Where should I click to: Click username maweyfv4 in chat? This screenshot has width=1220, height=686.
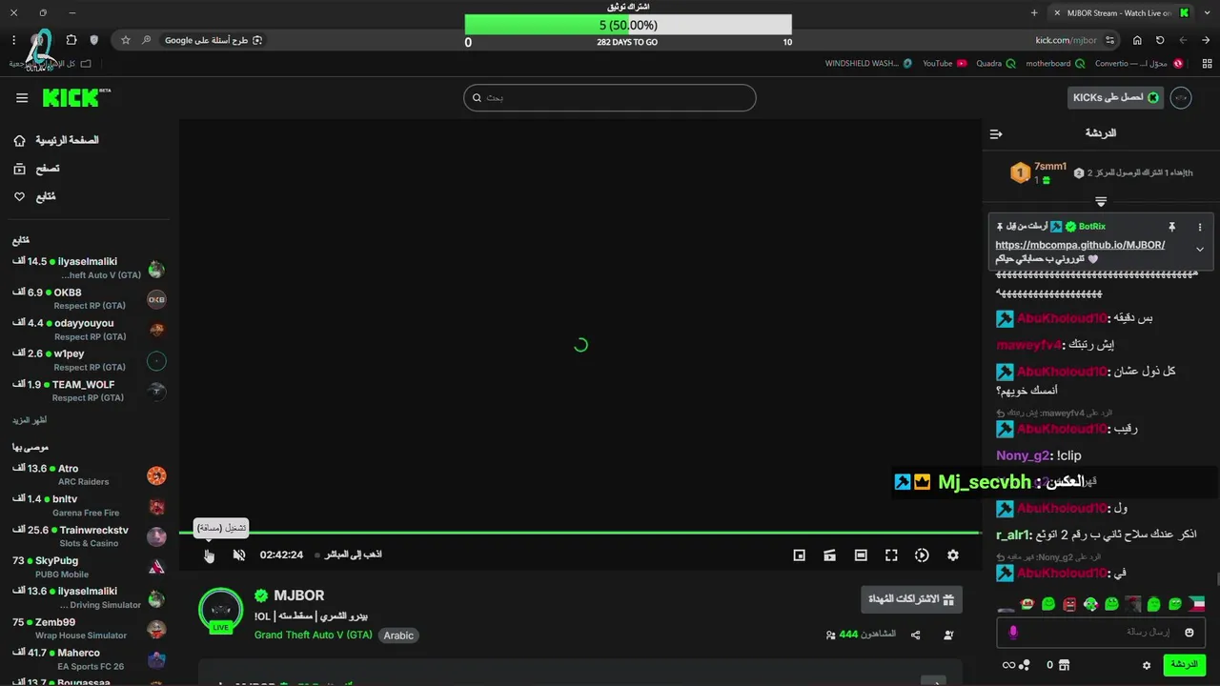(x=1028, y=345)
